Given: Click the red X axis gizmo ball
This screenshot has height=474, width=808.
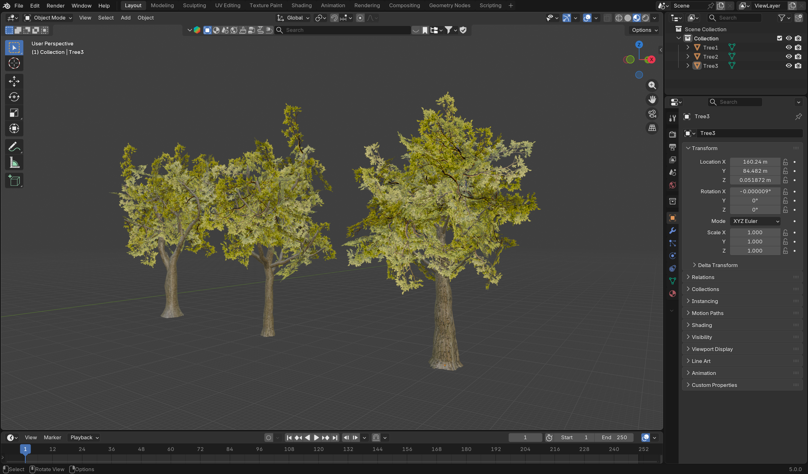Looking at the screenshot, I should (651, 59).
